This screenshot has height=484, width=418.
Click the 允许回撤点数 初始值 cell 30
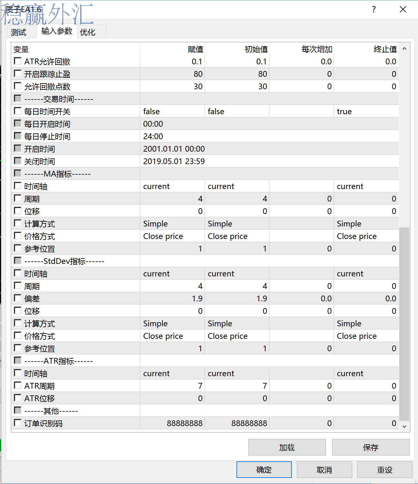(x=237, y=86)
